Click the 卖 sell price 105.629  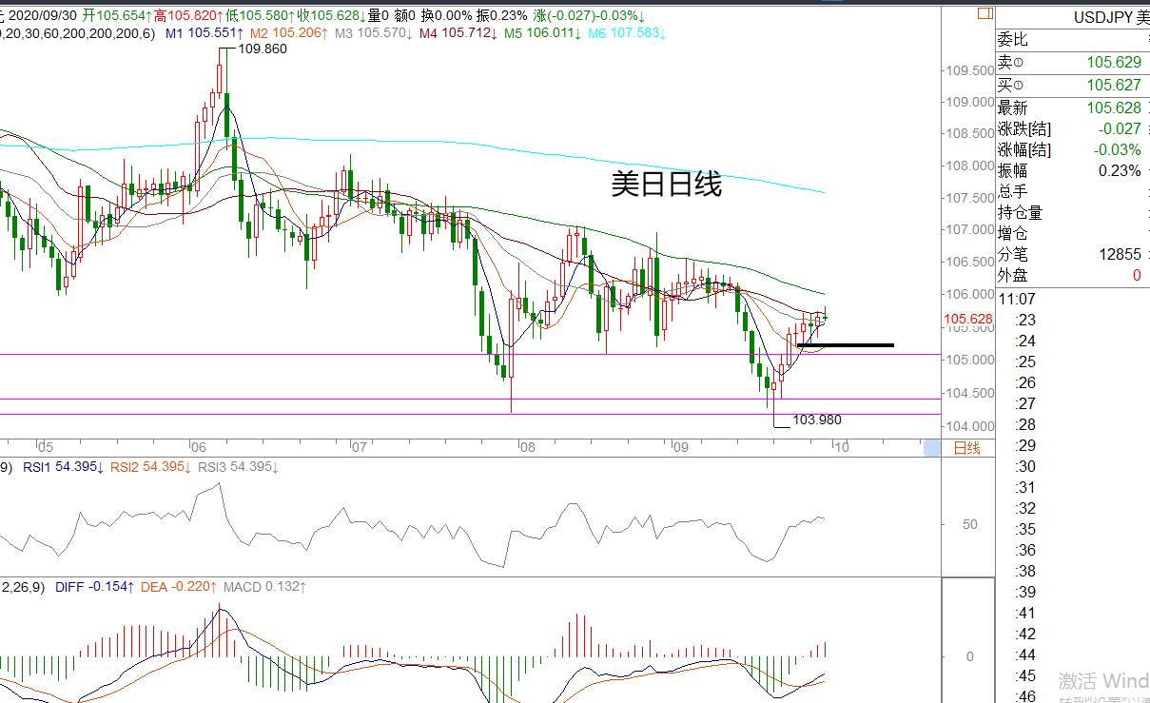(1114, 62)
